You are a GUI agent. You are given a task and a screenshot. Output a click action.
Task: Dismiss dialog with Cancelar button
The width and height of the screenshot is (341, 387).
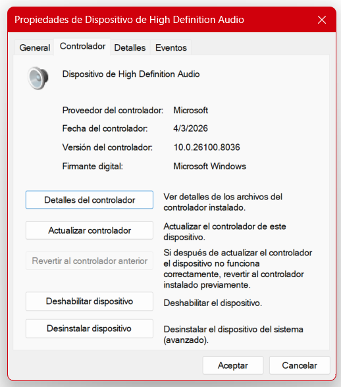(x=300, y=365)
